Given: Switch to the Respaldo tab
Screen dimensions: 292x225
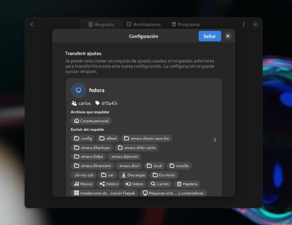Looking at the screenshot, I should pos(101,24).
